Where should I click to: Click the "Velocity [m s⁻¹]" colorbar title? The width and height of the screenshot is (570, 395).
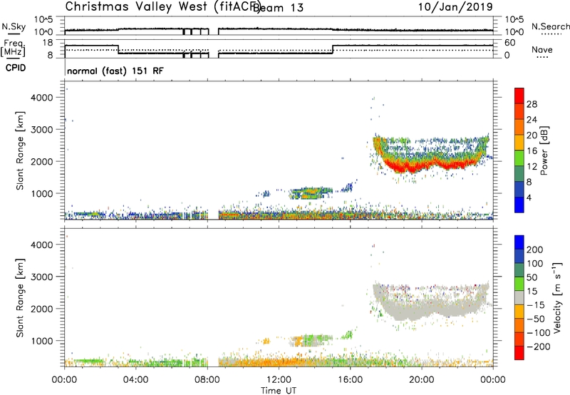tap(557, 297)
